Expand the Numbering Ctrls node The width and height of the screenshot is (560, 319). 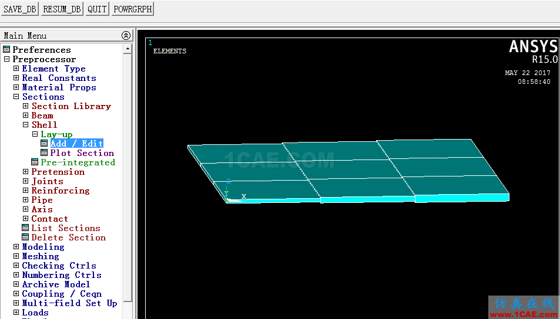tap(16, 274)
